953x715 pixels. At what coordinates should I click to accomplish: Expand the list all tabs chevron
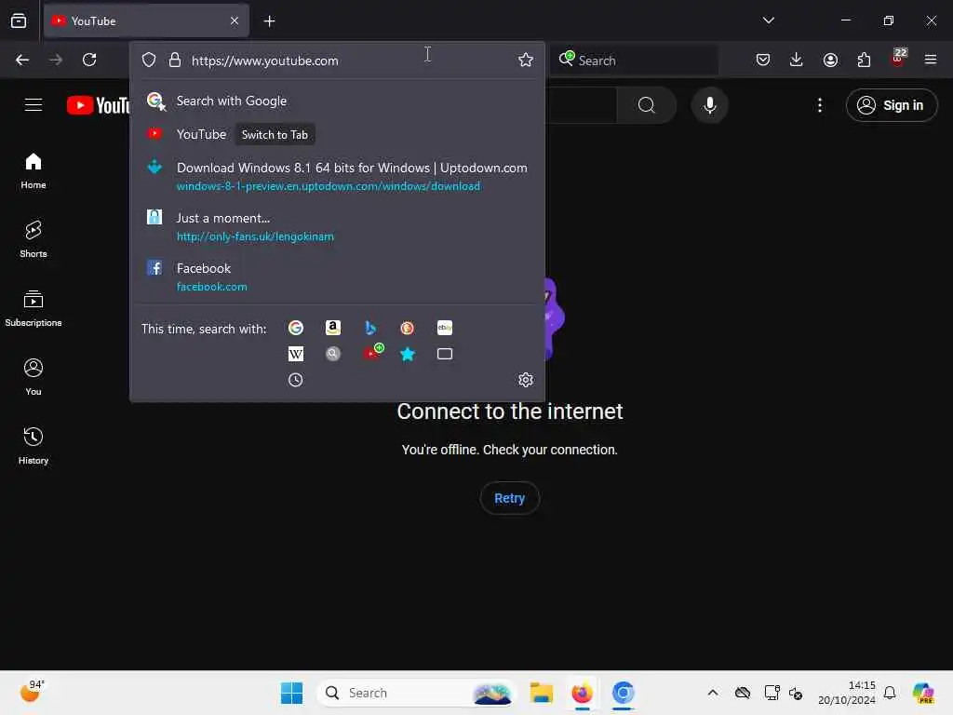pyautogui.click(x=768, y=20)
